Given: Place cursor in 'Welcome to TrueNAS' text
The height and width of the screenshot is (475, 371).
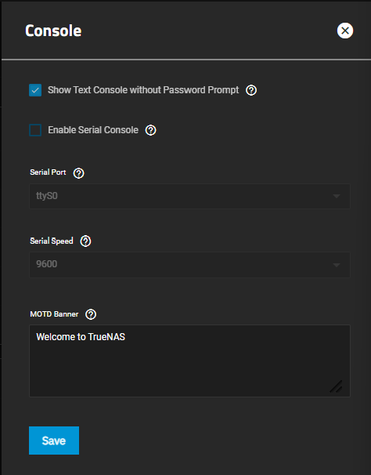Looking at the screenshot, I should [81, 337].
